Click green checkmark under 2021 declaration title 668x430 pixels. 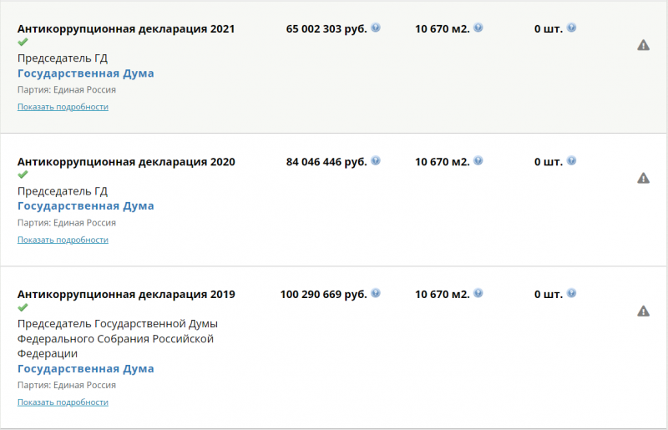(x=23, y=42)
